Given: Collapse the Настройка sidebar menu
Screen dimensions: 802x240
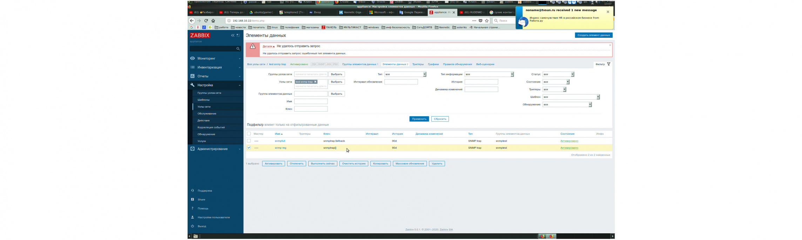Looking at the screenshot, I should pos(215,85).
